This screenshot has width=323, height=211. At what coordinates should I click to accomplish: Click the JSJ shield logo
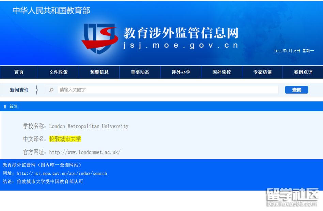coord(99,38)
